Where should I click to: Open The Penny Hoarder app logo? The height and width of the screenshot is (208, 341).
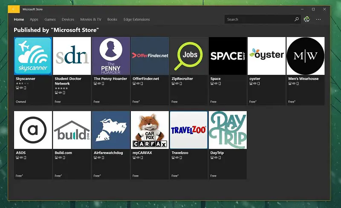click(111, 56)
